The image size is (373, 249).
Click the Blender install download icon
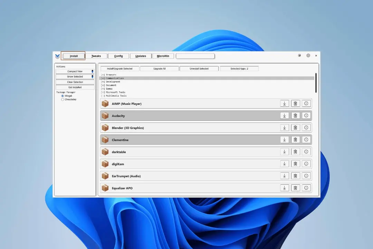[284, 128]
